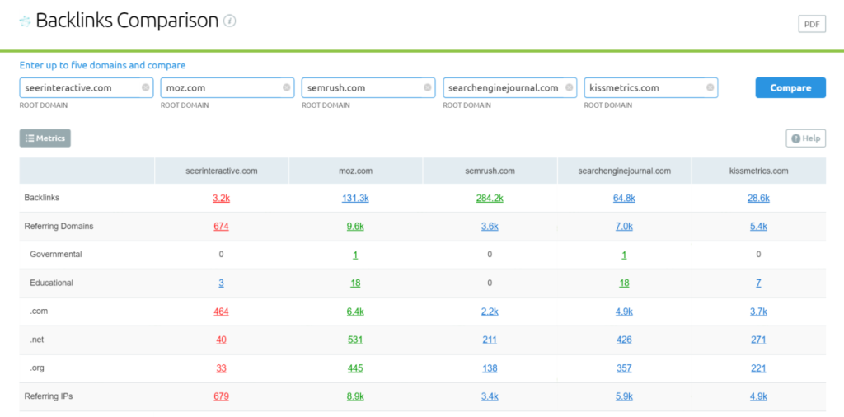844x417 pixels.
Task: Clear the moz.com domain field
Action: [x=287, y=87]
